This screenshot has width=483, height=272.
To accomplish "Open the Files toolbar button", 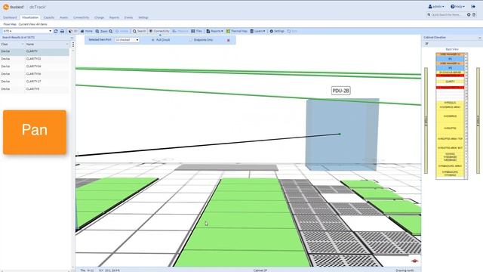I will click(x=196, y=31).
